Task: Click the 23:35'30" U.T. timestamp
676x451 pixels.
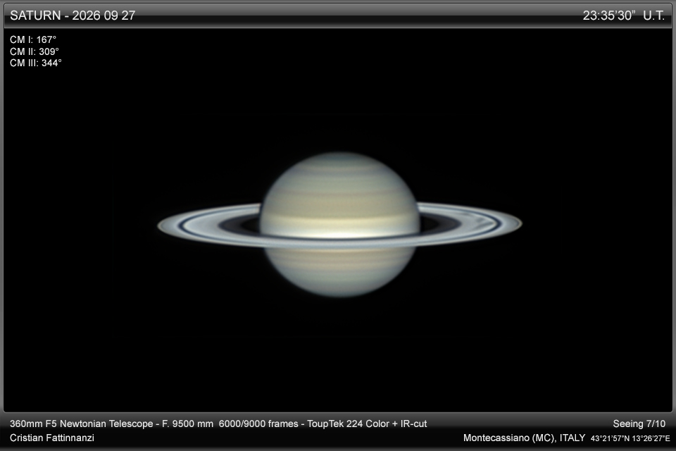Action: pyautogui.click(x=623, y=16)
